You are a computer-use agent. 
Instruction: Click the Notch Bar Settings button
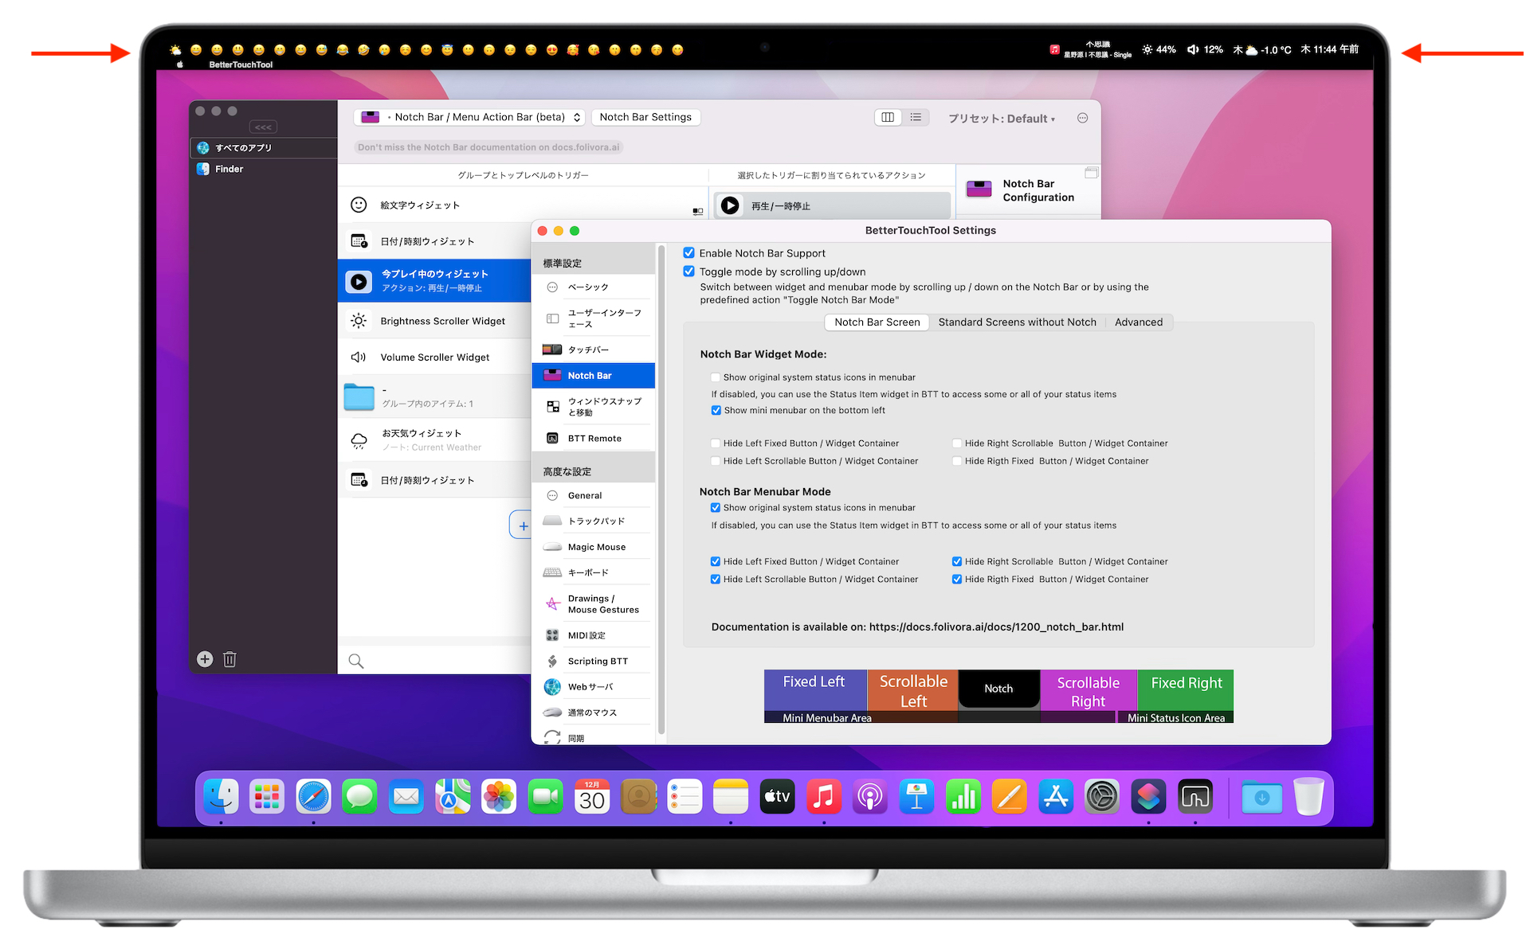point(645,117)
